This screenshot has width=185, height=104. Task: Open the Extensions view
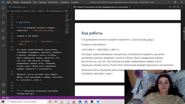[x=3, y=38]
